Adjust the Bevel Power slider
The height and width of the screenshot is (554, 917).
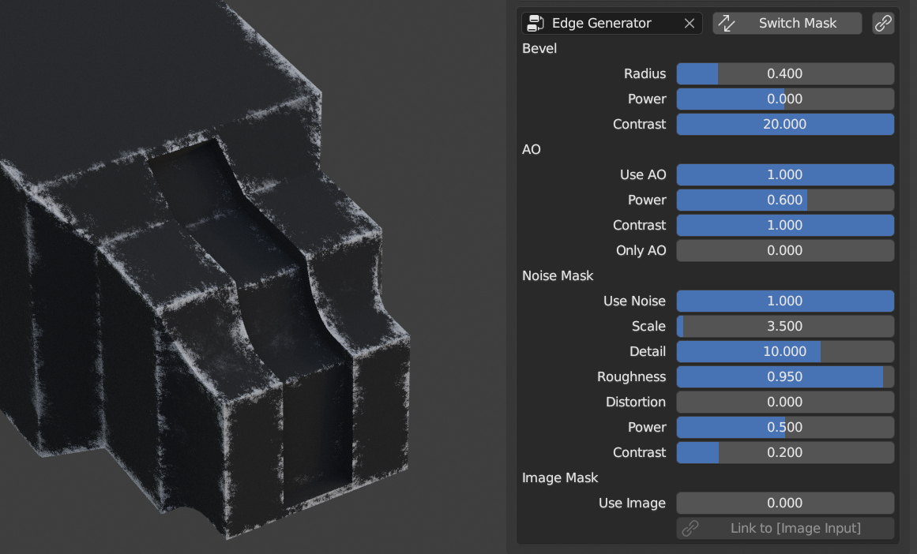pyautogui.click(x=785, y=99)
